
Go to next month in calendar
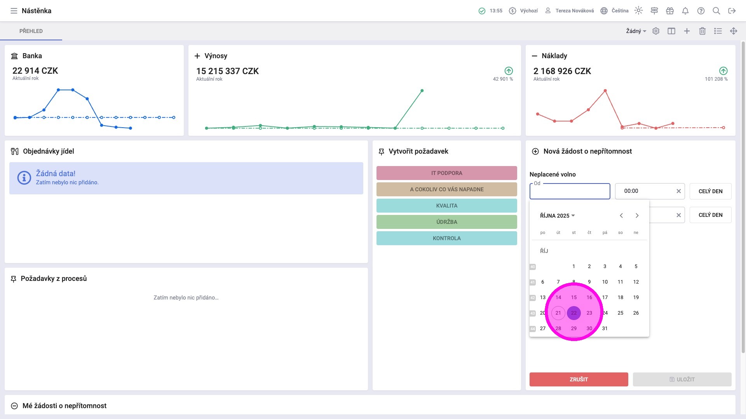(x=637, y=216)
